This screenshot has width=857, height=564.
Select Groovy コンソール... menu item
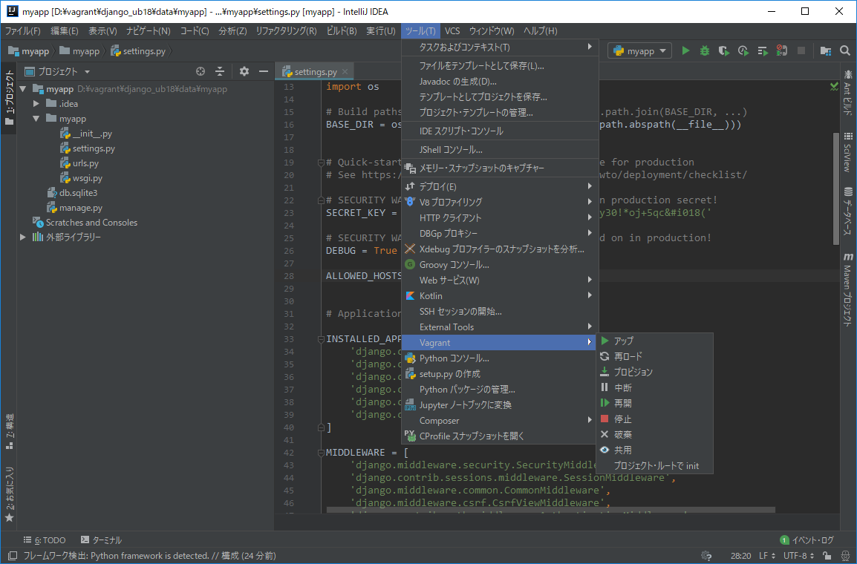point(500,265)
